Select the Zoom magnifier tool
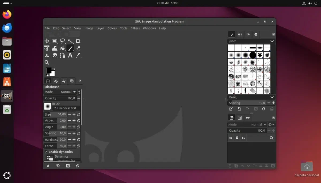The height and width of the screenshot is (183, 321). click(x=47, y=63)
